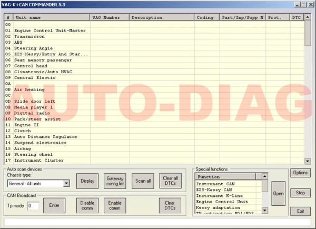316x229 pixels.
Task: Minimize the VAG-K+CAN Commander window
Action: tap(297, 5)
